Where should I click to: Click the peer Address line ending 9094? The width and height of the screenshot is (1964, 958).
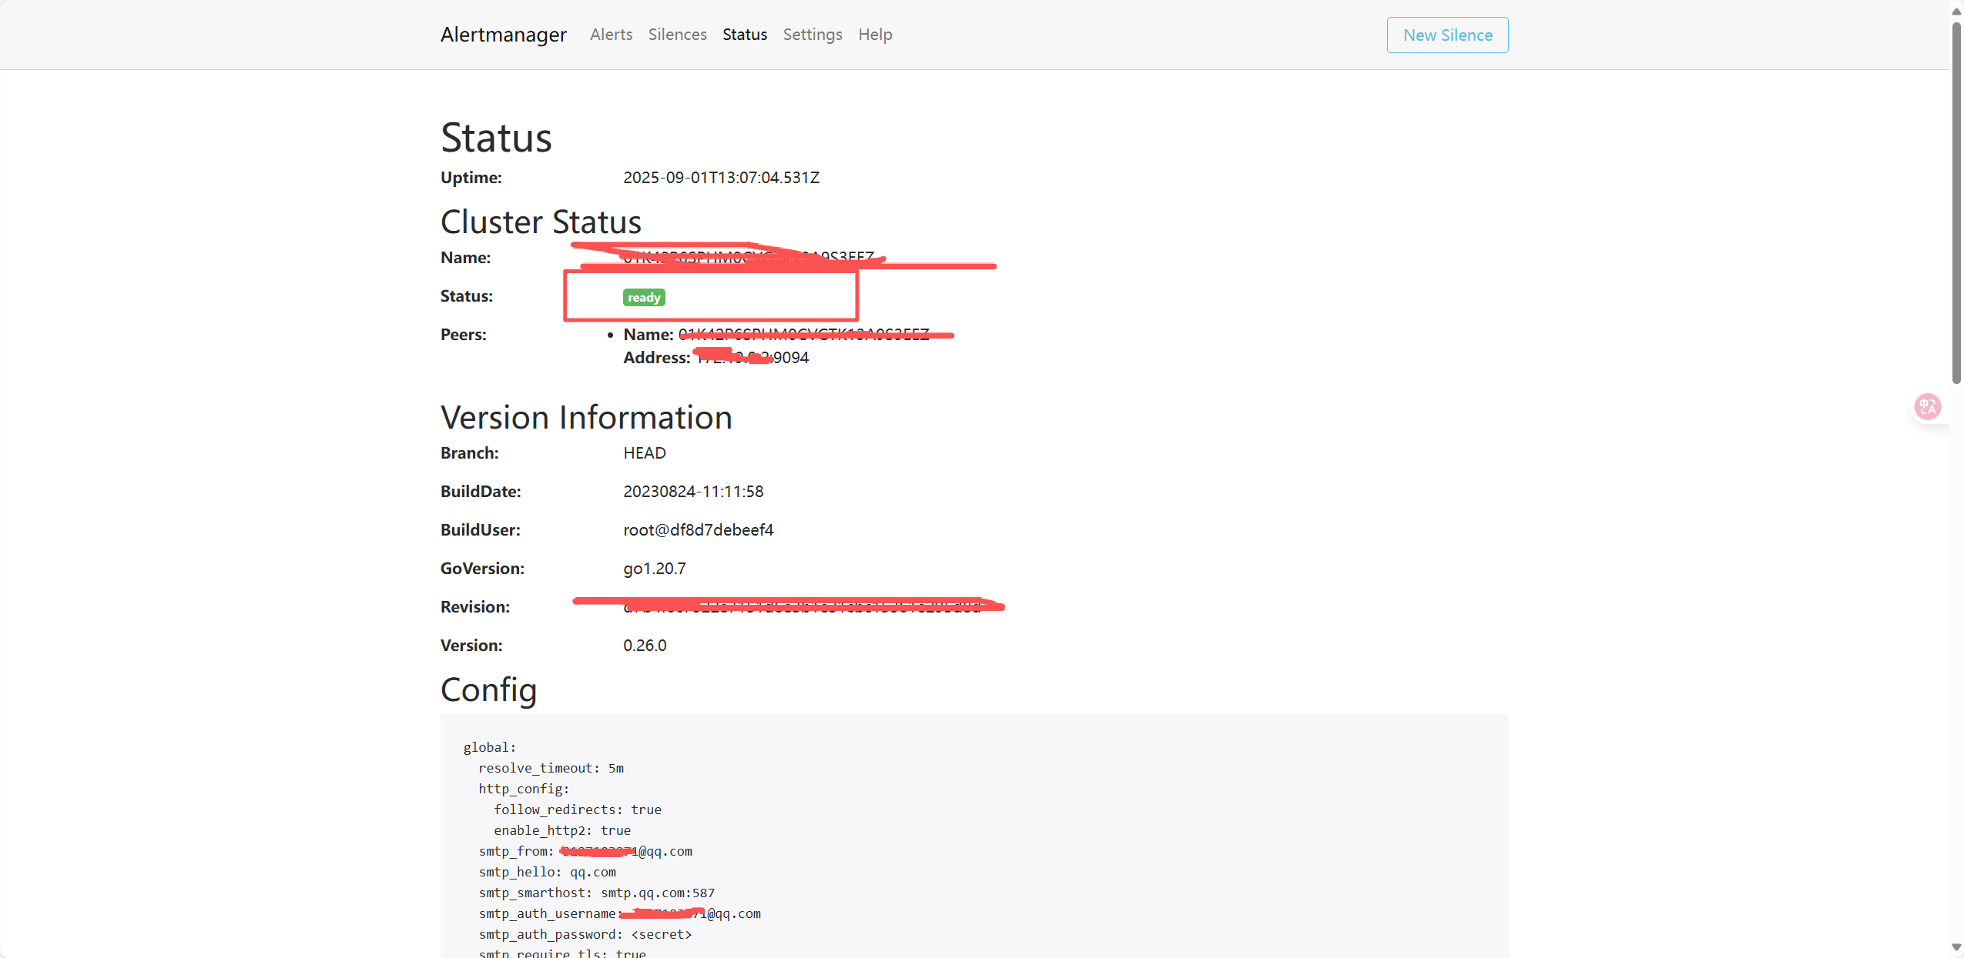tap(716, 358)
